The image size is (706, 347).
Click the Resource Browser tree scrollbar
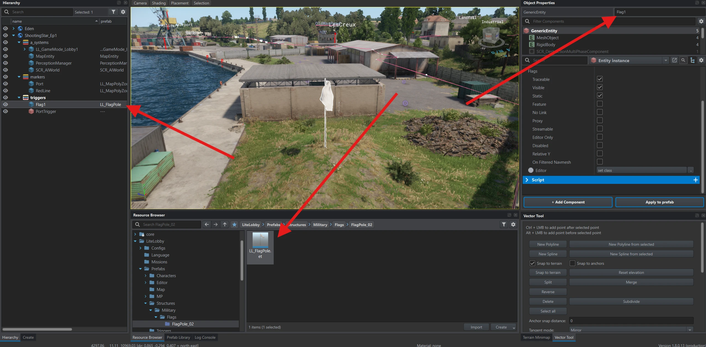[242, 260]
